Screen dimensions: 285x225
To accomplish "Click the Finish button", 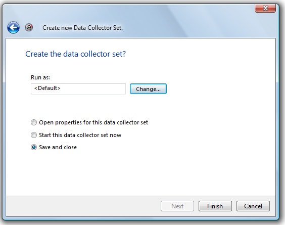I will [x=215, y=206].
